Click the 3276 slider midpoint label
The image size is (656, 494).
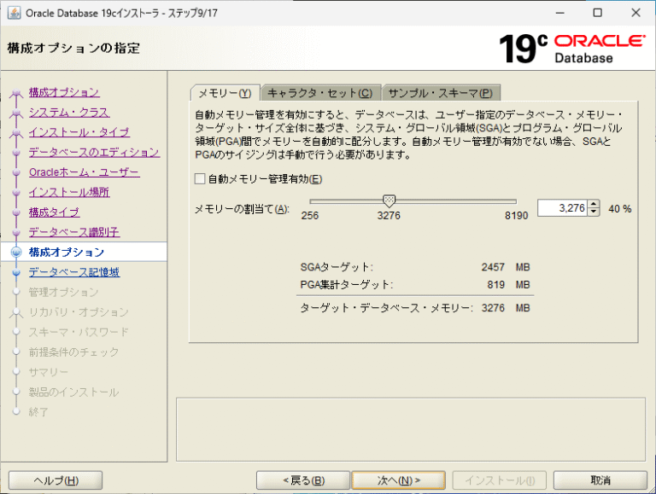(x=389, y=216)
